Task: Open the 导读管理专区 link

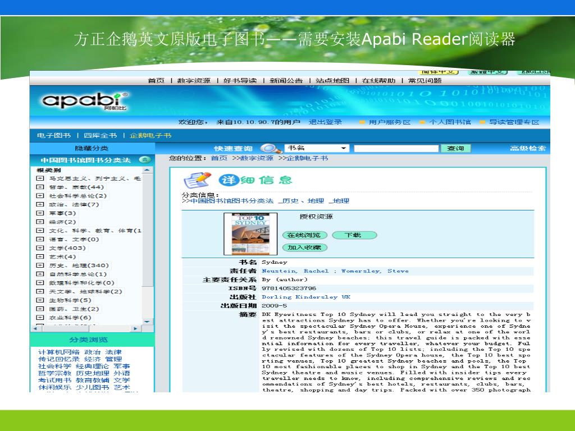Action: pyautogui.click(x=514, y=122)
